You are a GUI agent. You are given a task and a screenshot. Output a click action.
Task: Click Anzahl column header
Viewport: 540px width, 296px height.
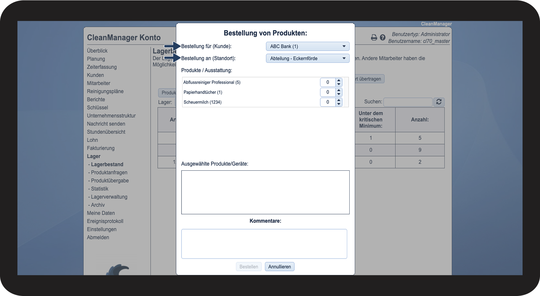tap(420, 120)
